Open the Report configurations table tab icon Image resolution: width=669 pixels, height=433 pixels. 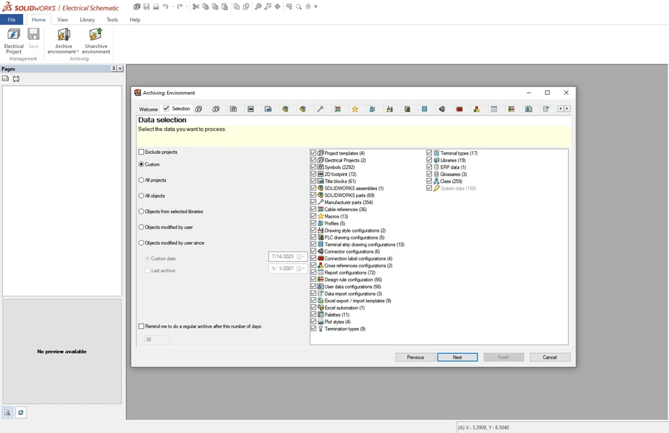click(x=494, y=109)
